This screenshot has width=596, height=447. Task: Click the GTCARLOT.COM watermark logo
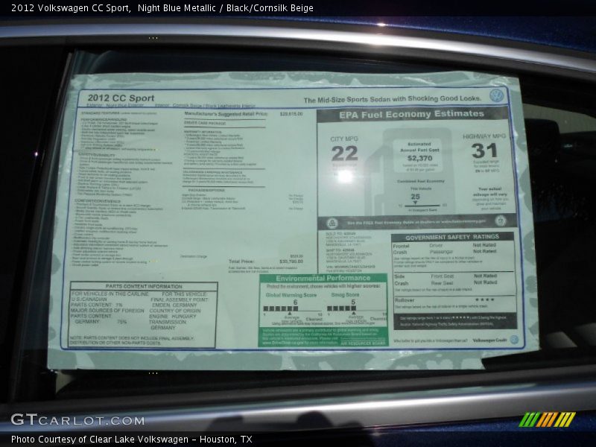point(77,419)
